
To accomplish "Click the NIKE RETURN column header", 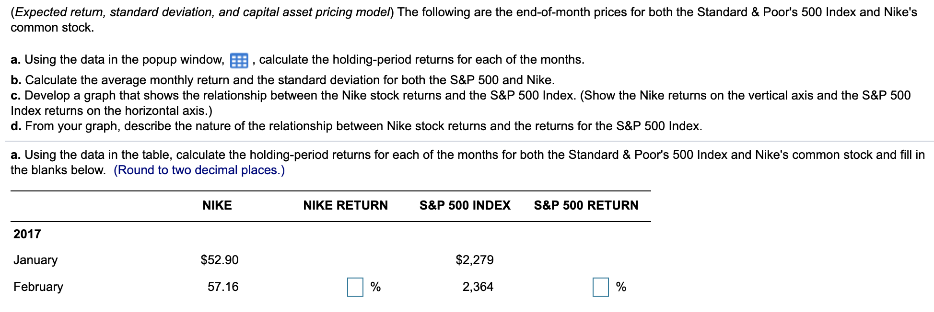I will 346,205.
